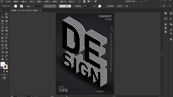Set paint to None mode
The height and width of the screenshot is (97, 173).
pos(7,71)
